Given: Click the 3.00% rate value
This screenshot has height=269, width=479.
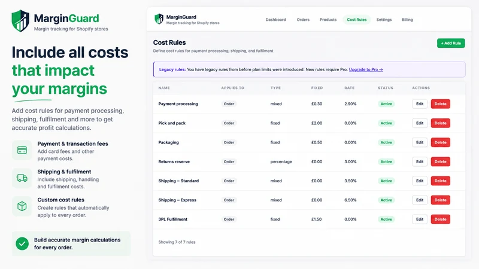Looking at the screenshot, I should [x=350, y=161].
